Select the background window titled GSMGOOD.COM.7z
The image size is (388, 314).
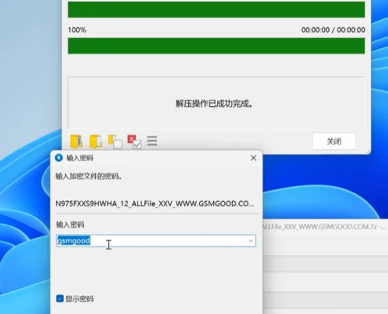[x=324, y=227]
